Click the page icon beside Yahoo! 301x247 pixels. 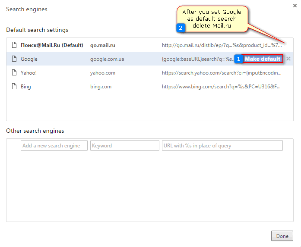click(14, 72)
